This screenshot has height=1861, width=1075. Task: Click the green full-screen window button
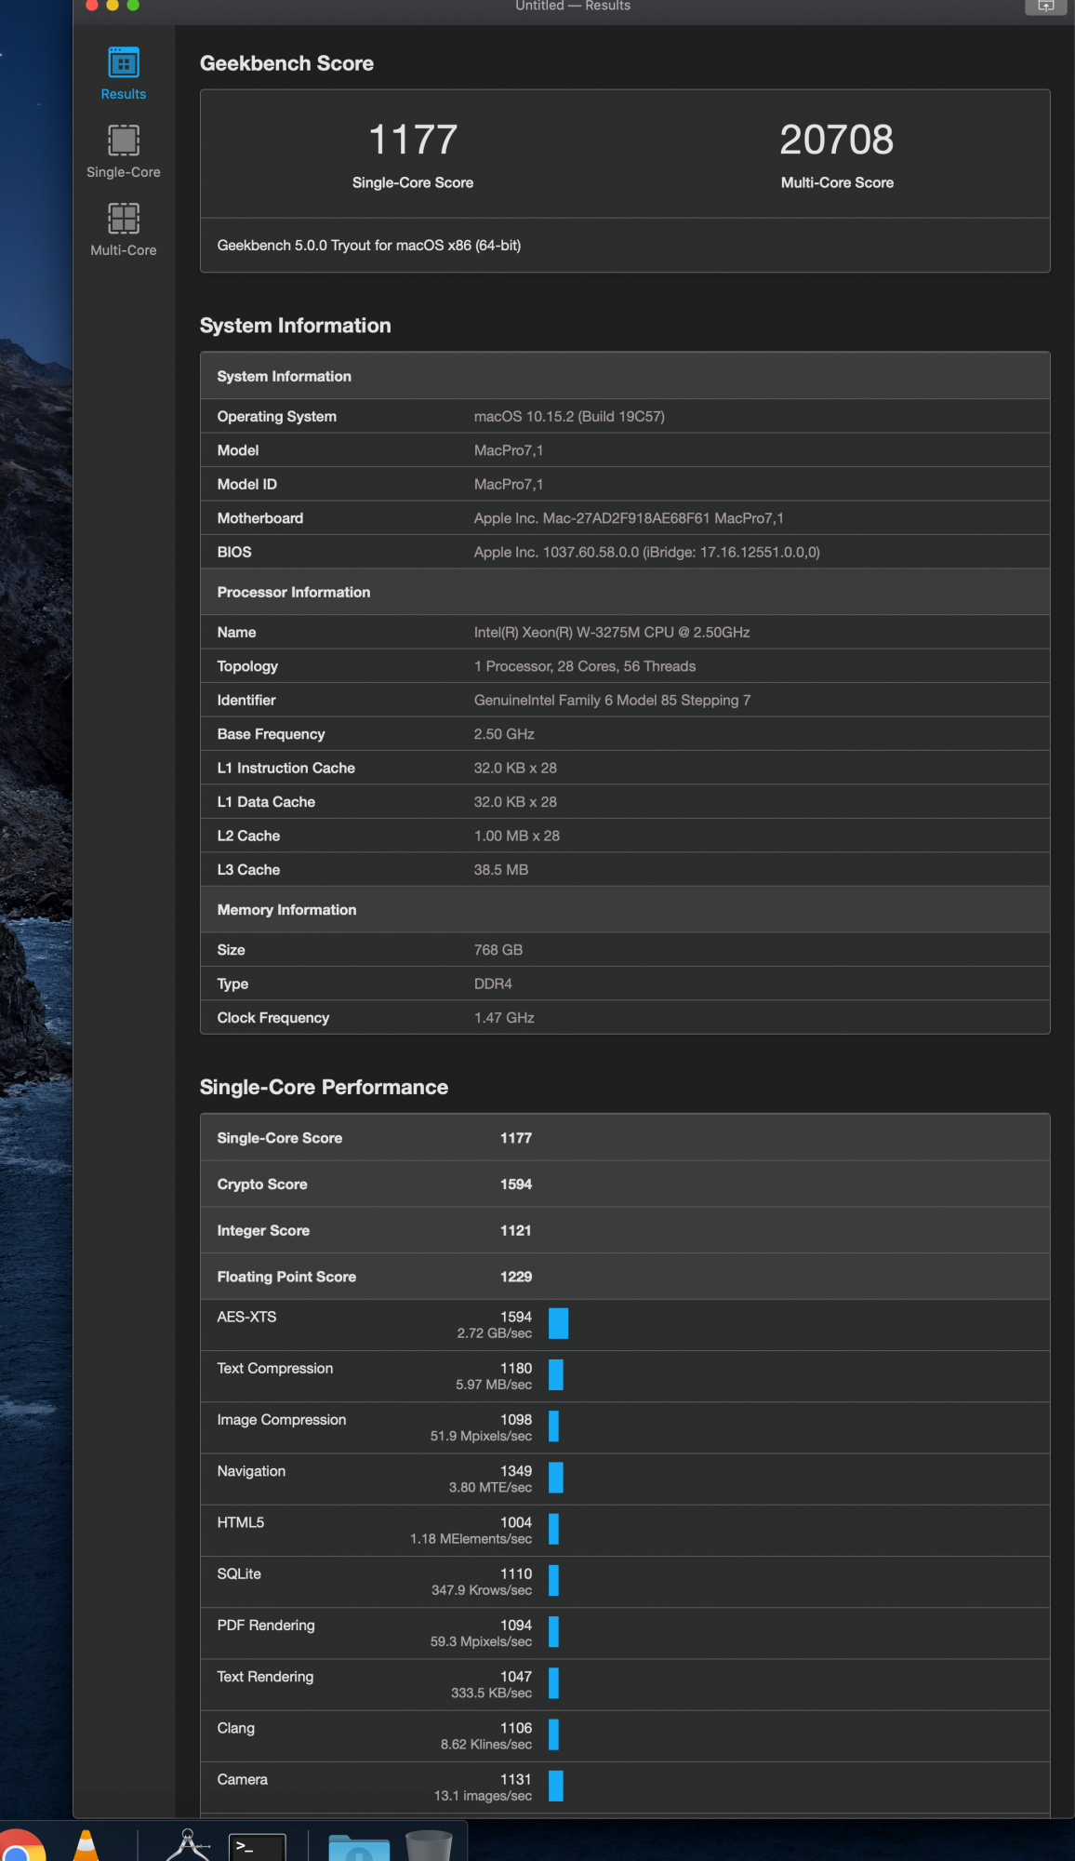133,5
